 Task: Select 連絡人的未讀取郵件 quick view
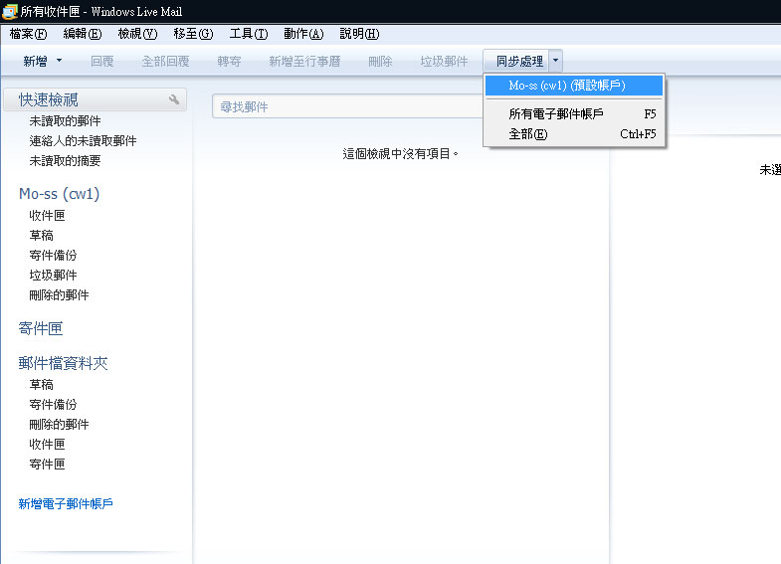(x=83, y=141)
